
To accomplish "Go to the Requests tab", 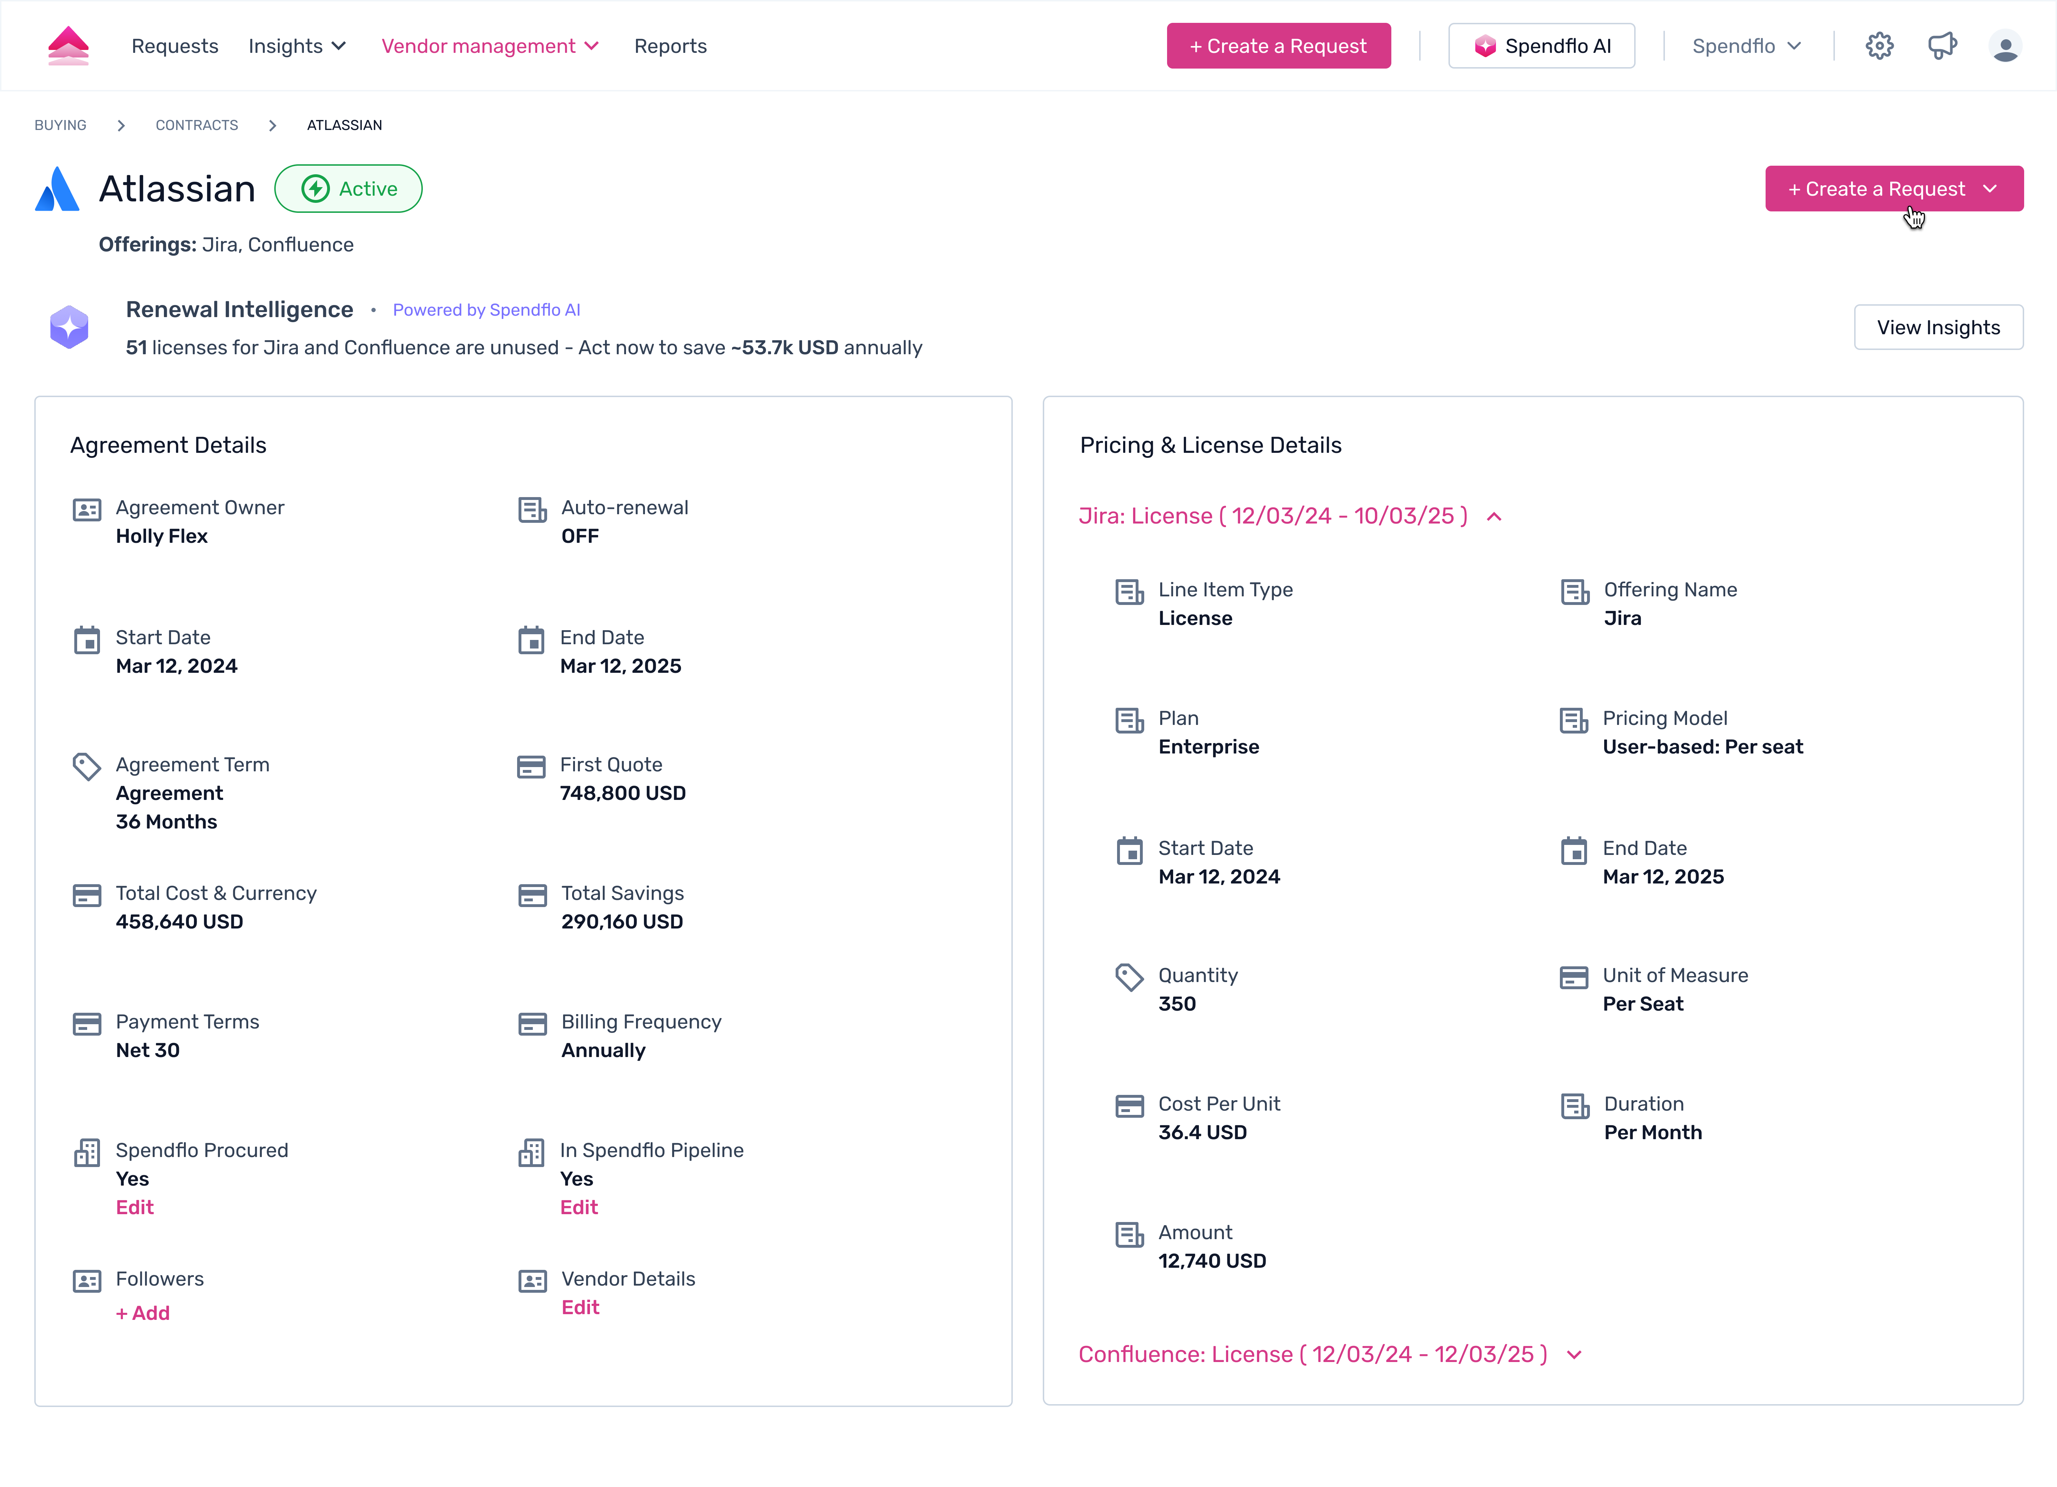I will [174, 46].
